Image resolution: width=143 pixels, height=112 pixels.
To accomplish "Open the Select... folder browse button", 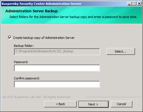I will click(x=121, y=51).
